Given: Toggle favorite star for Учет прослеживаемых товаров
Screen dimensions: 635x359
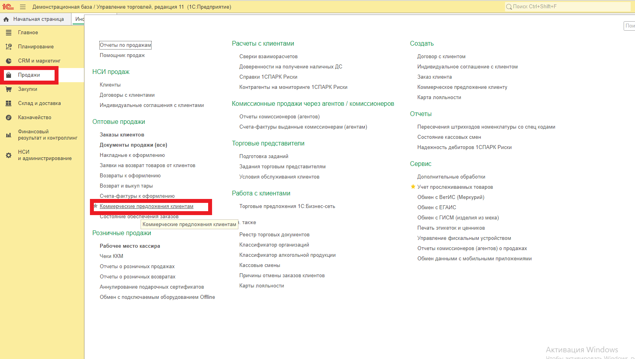Looking at the screenshot, I should pos(413,187).
